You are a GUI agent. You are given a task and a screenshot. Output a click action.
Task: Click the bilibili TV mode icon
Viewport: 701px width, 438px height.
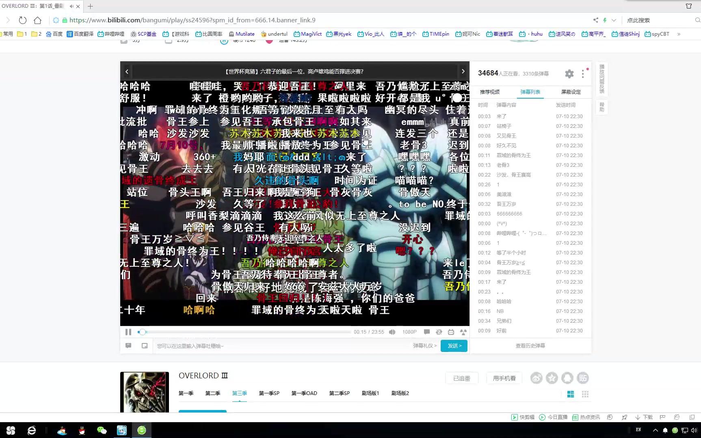tap(451, 332)
